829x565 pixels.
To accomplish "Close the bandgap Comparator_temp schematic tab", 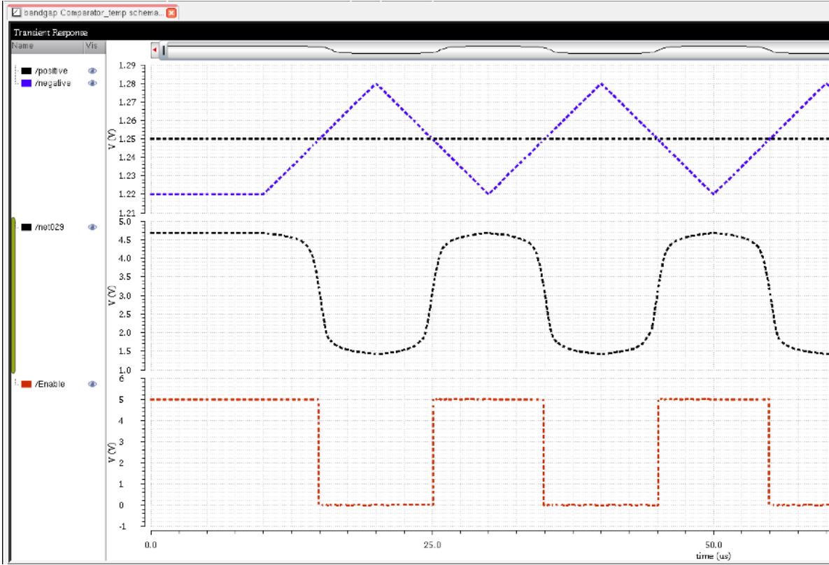I will click(x=171, y=13).
